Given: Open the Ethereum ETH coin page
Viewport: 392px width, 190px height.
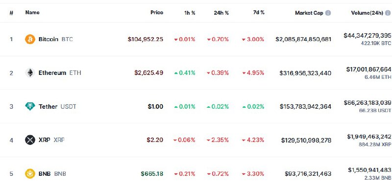Looking at the screenshot, I should (60, 73).
